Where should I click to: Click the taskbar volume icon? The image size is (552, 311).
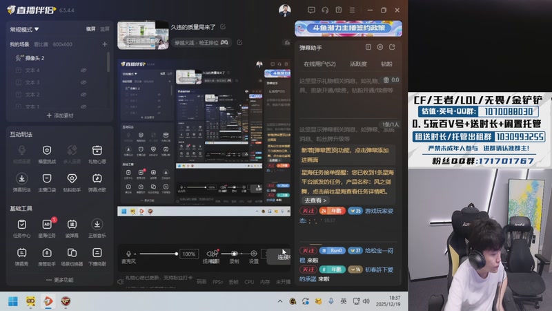tap(366, 301)
